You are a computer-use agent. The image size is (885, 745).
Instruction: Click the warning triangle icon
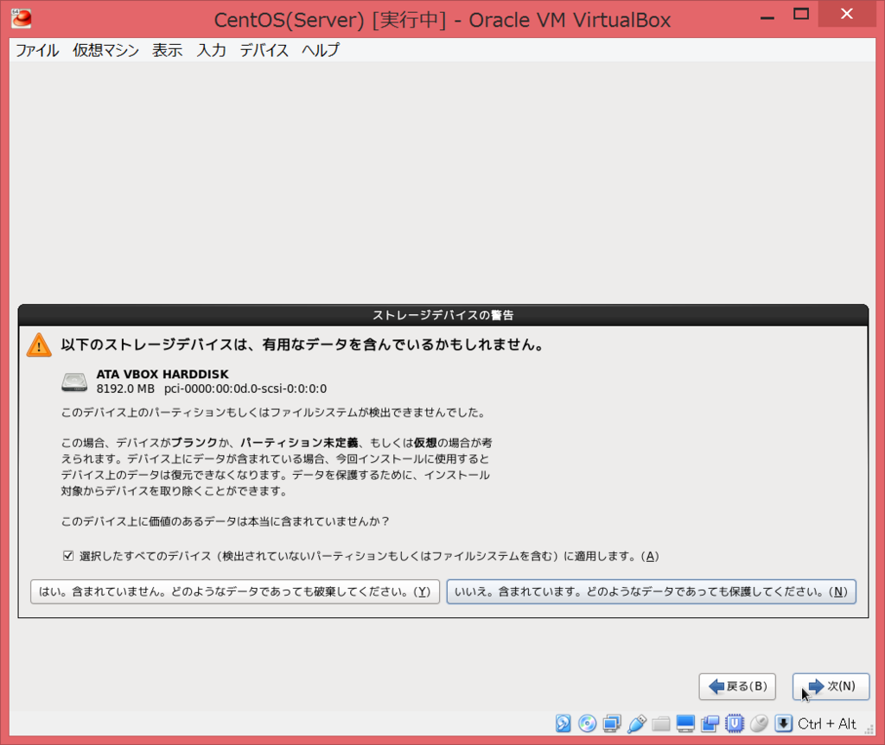pos(39,345)
